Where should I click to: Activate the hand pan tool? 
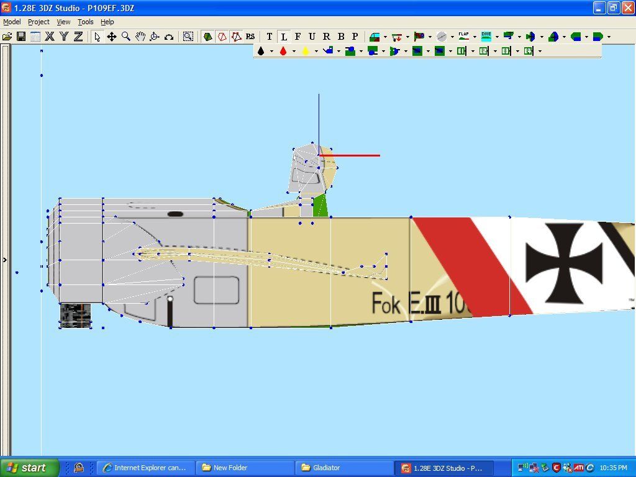pyautogui.click(x=140, y=37)
